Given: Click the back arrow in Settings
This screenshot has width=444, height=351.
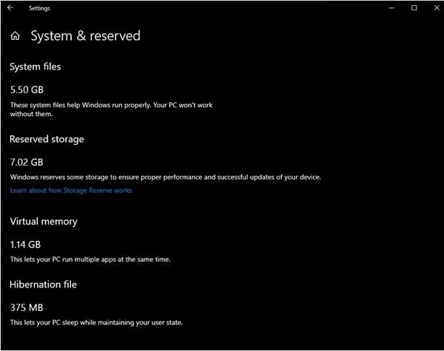Looking at the screenshot, I should [10, 8].
